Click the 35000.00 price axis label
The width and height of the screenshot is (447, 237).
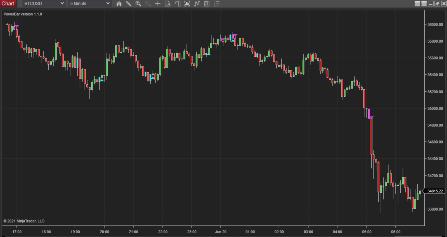pos(435,108)
